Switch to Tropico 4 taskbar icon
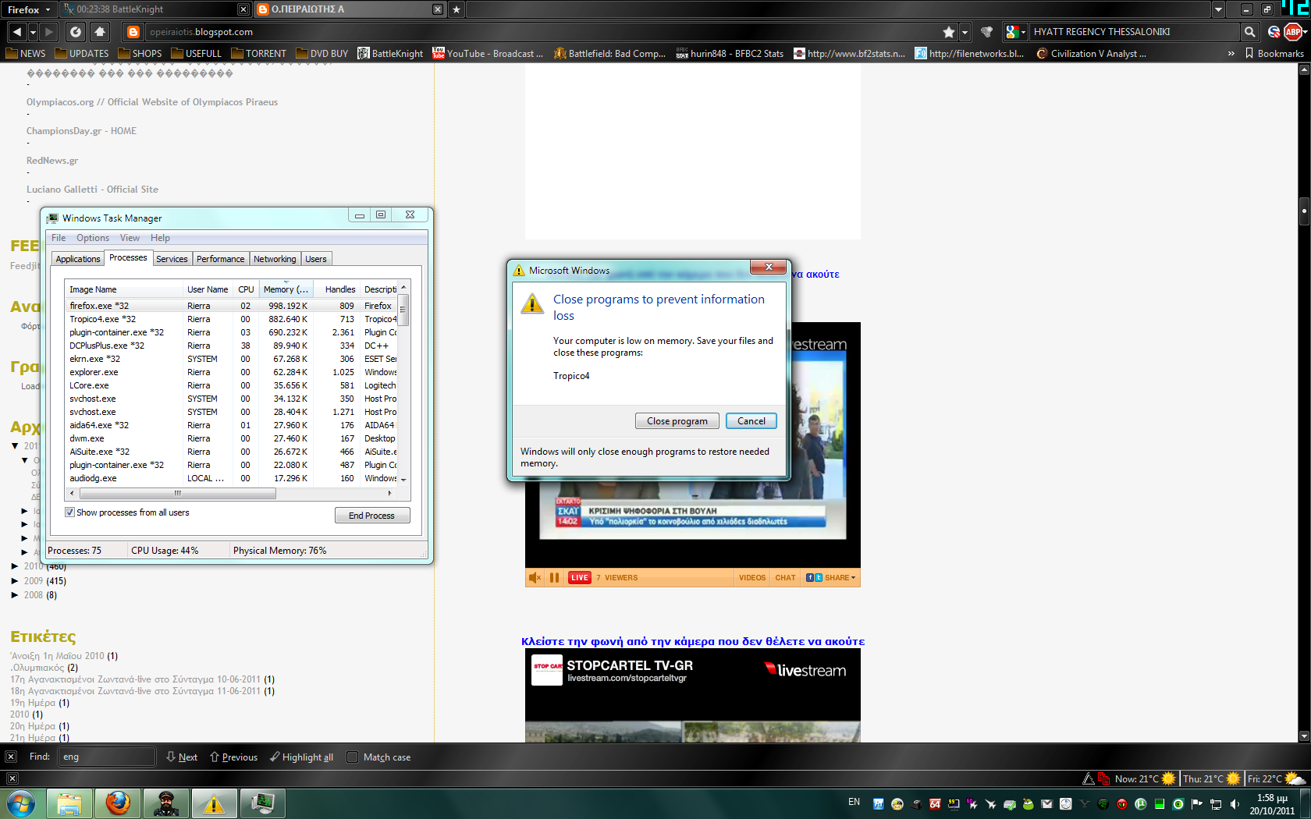1311x819 pixels. (165, 803)
